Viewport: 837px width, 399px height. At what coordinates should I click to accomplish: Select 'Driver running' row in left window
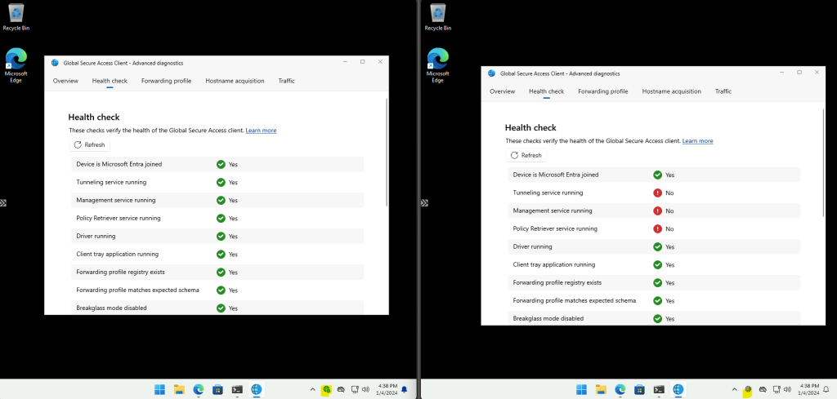pyautogui.click(x=217, y=236)
